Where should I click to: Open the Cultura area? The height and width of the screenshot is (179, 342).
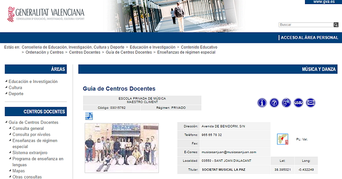tap(15, 87)
